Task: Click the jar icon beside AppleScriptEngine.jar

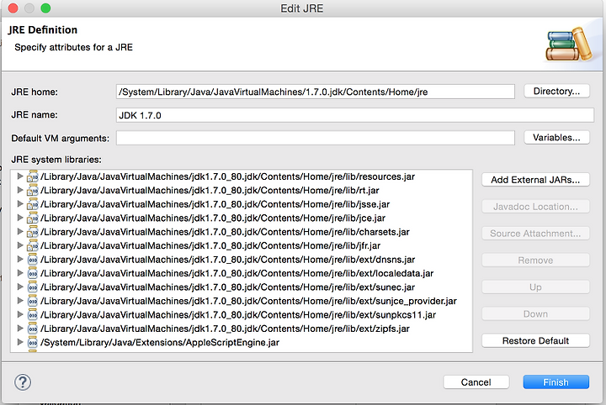Action: pyautogui.click(x=33, y=343)
